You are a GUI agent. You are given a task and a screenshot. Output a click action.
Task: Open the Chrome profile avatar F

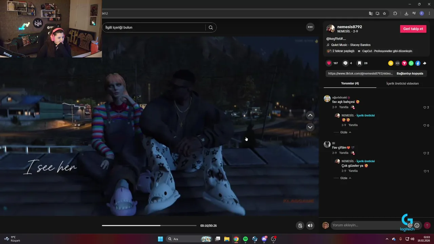coord(422,14)
